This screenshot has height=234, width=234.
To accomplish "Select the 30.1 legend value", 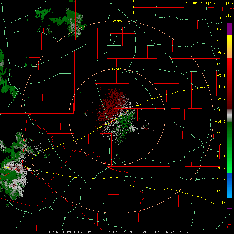I will click(221, 87).
